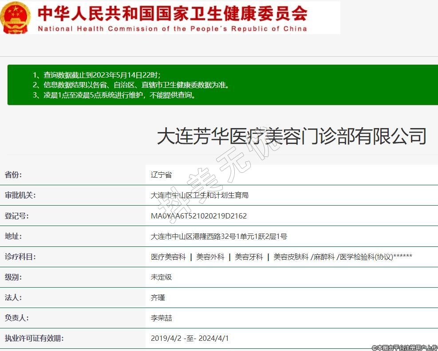Click the English National Health Commission text

(172, 29)
